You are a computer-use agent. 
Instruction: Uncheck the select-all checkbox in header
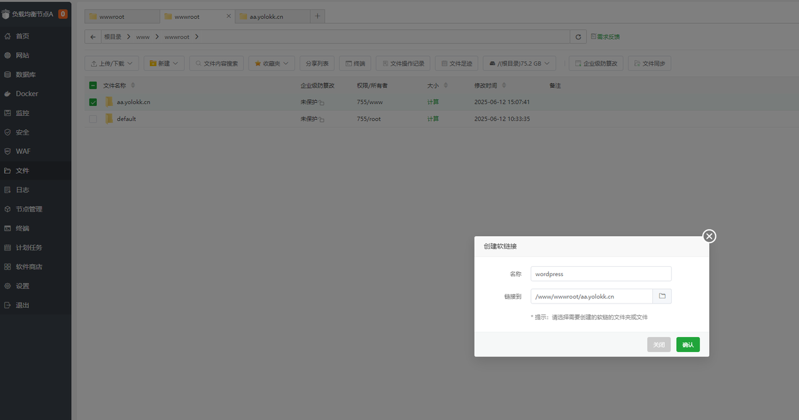(x=92, y=85)
